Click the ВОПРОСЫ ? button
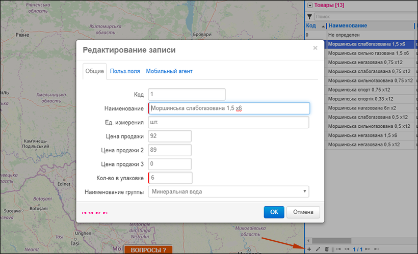418x254 pixels. [148, 250]
